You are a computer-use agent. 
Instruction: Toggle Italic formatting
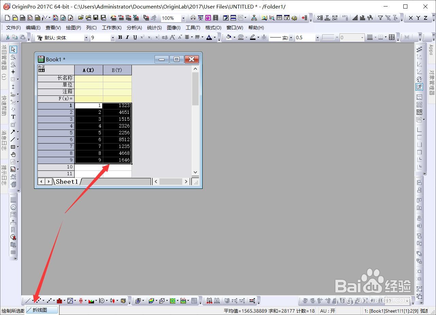(127, 37)
